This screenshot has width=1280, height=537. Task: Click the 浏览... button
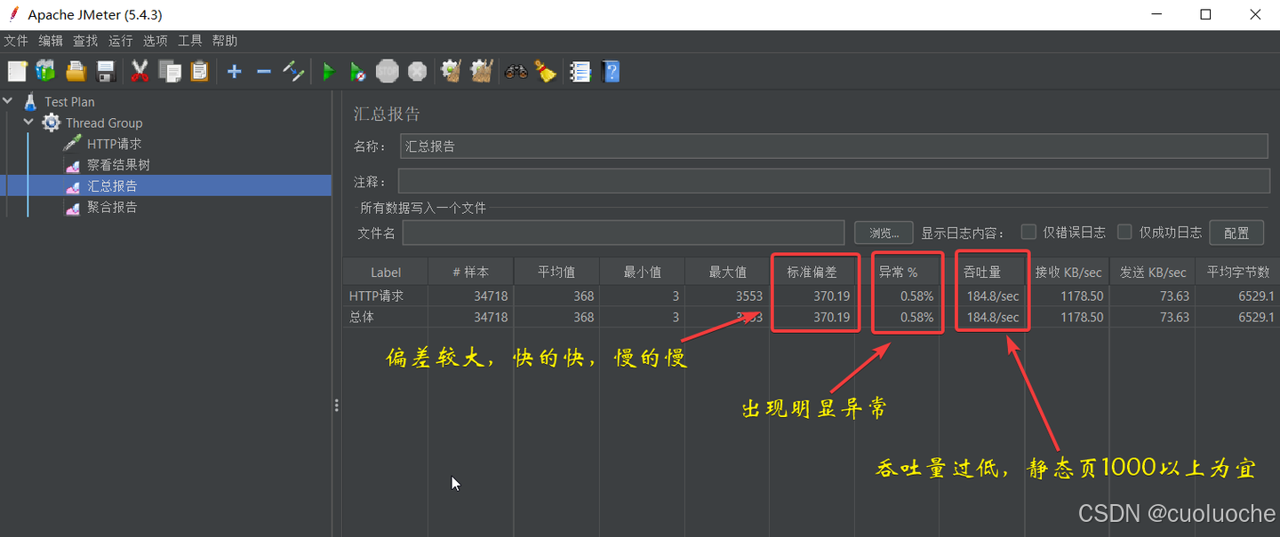884,233
